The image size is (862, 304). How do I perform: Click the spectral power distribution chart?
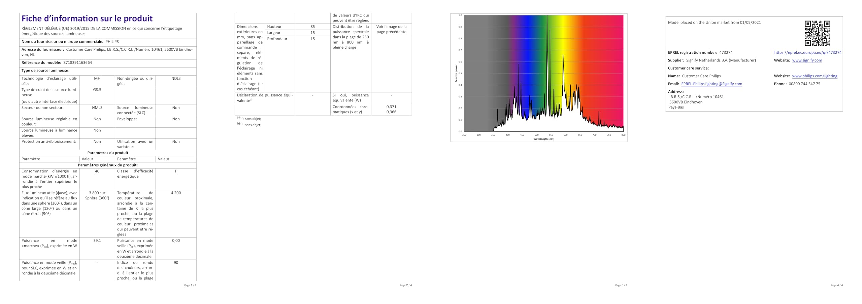point(539,78)
